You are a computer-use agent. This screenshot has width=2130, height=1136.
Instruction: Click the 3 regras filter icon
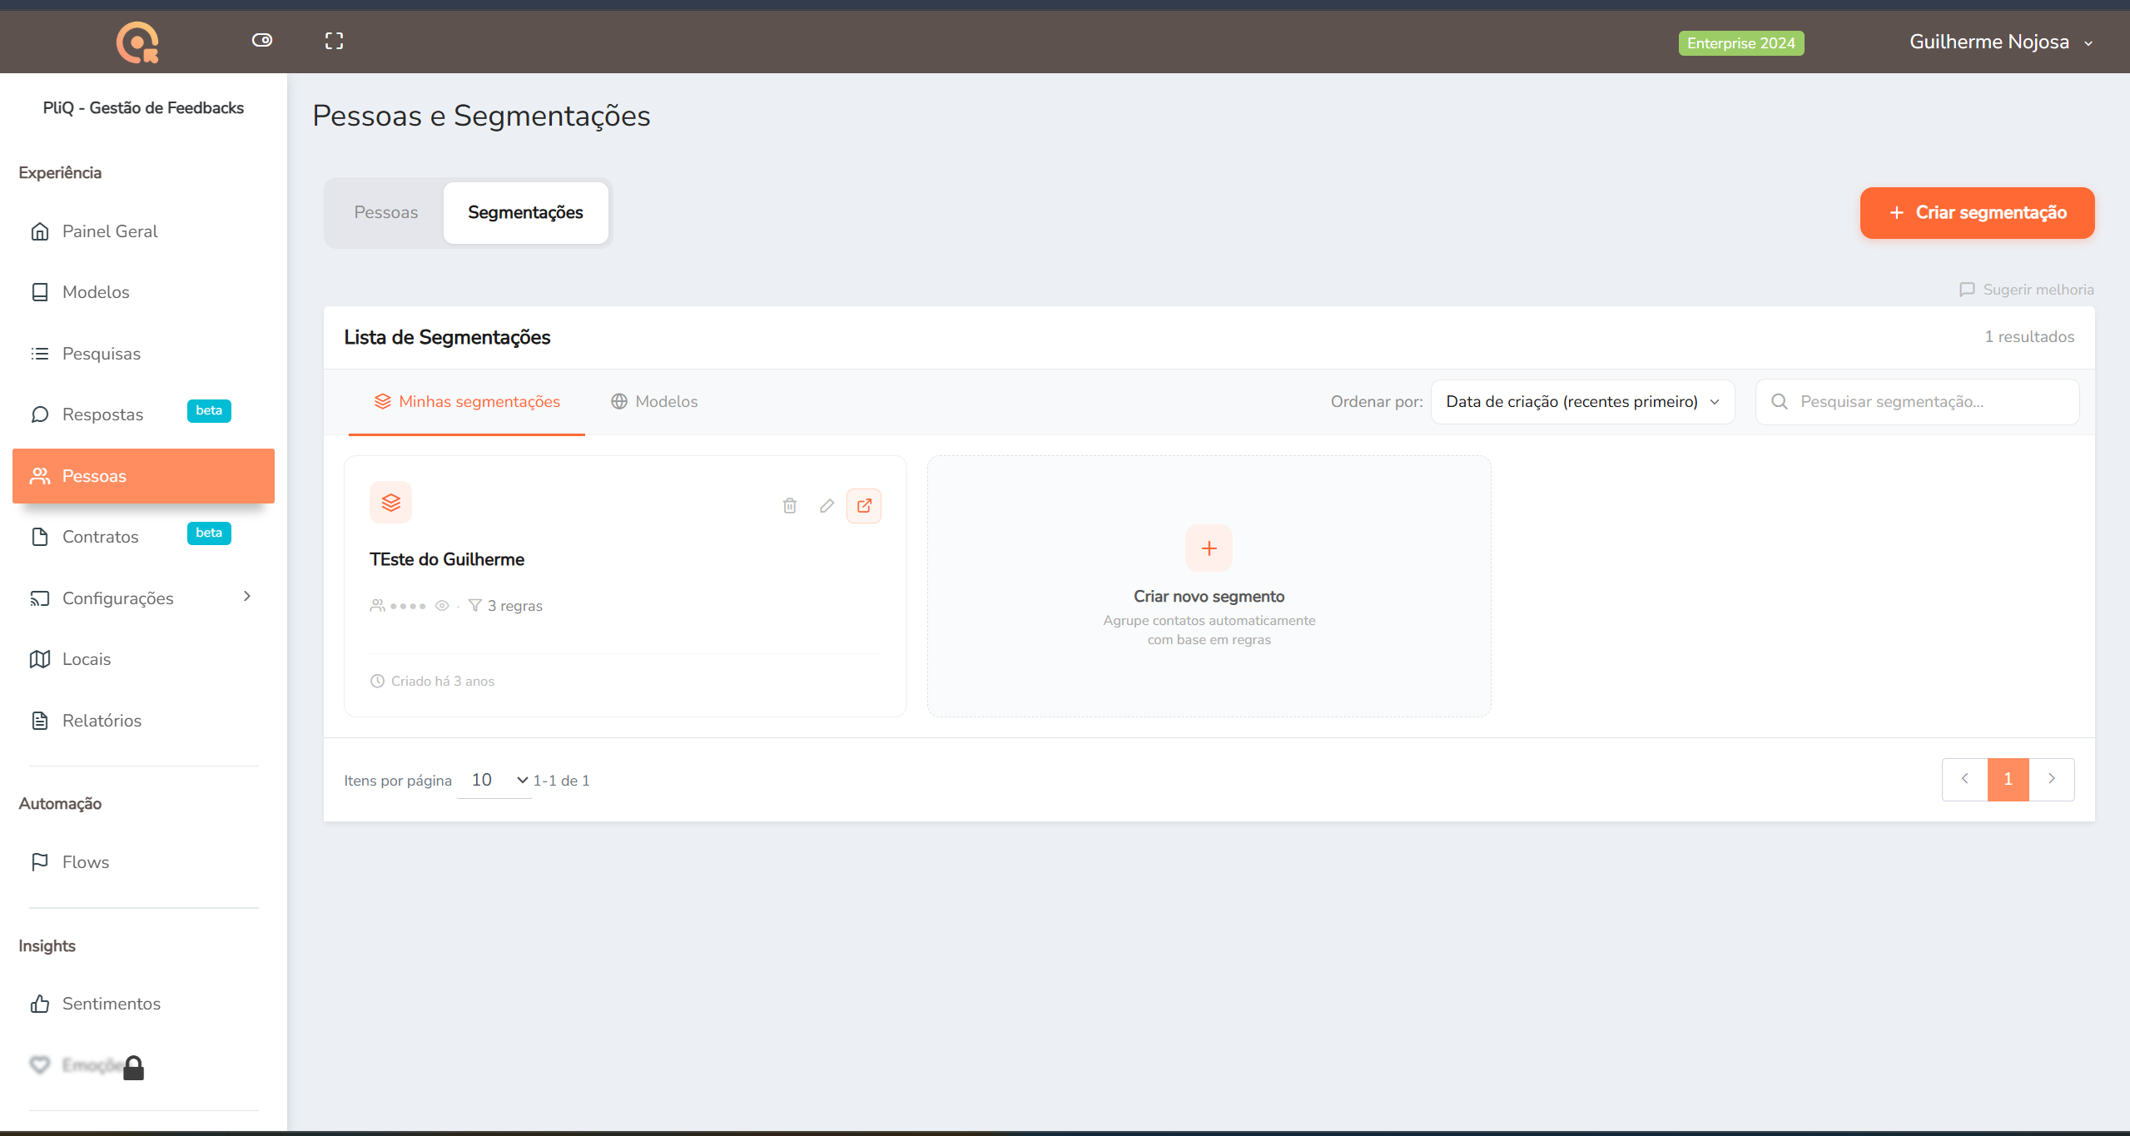(475, 606)
